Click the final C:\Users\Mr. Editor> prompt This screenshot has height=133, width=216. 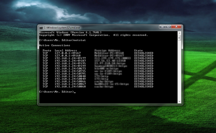click(57, 92)
